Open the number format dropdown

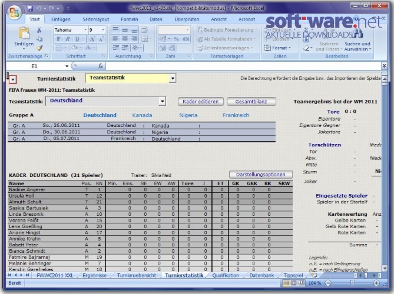point(187,30)
